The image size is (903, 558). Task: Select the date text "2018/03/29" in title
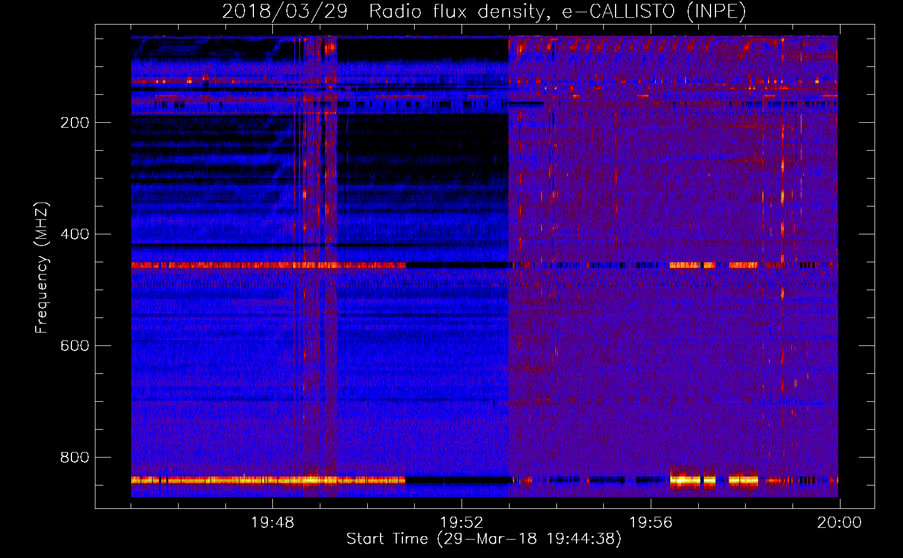(285, 11)
